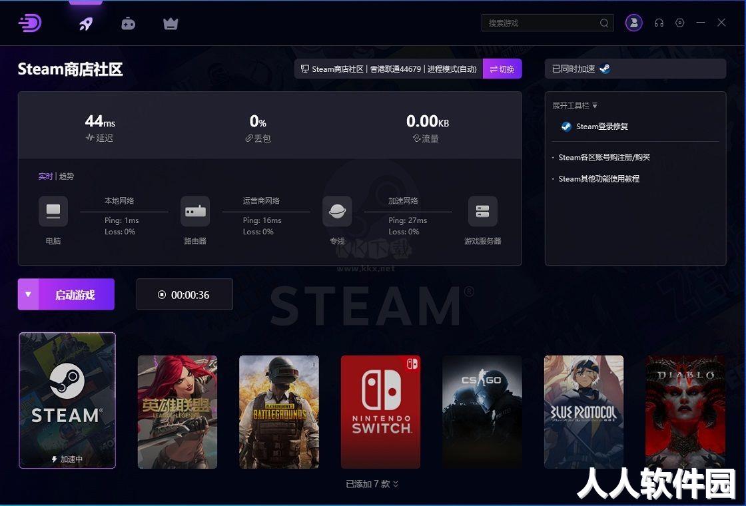Click the Steam商店社区 page title
The image size is (746, 506).
(x=71, y=69)
